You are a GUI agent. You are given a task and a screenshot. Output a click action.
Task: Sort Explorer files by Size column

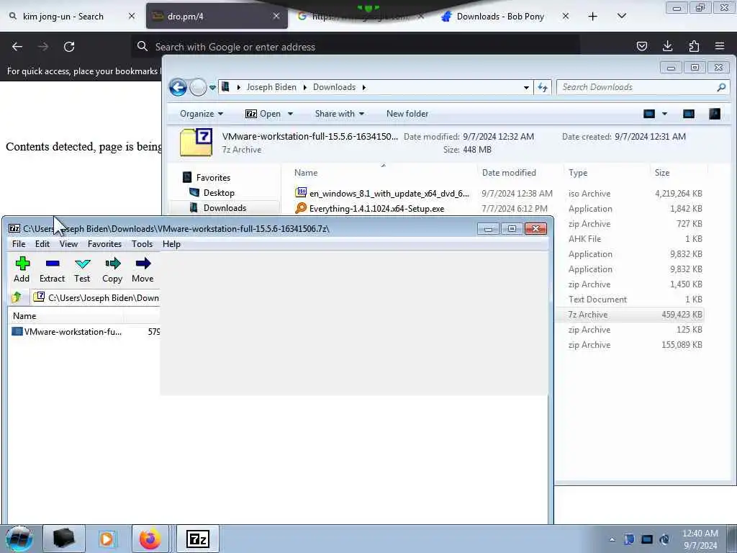click(662, 173)
